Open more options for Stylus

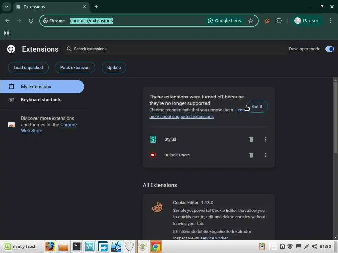pyautogui.click(x=266, y=139)
